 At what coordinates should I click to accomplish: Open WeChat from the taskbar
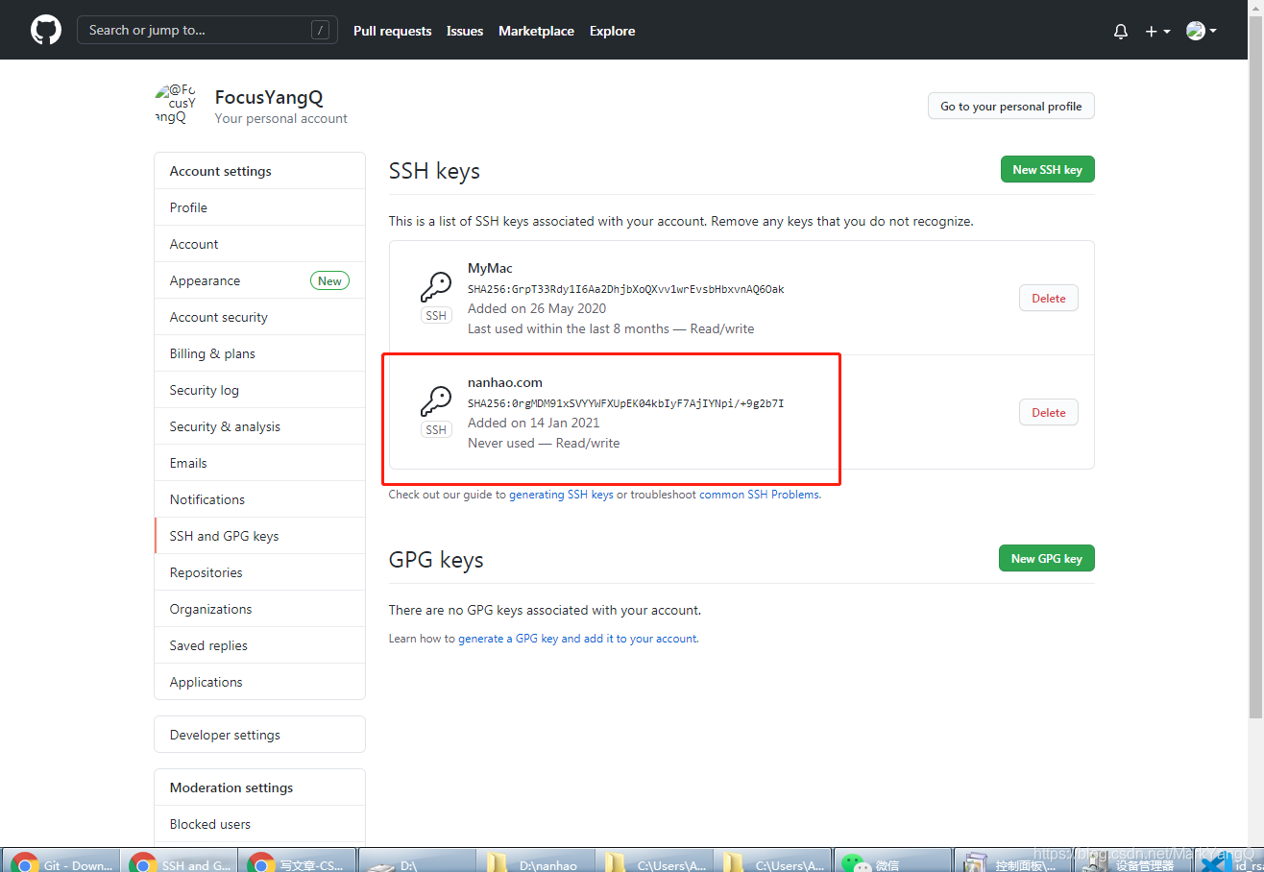point(890,860)
